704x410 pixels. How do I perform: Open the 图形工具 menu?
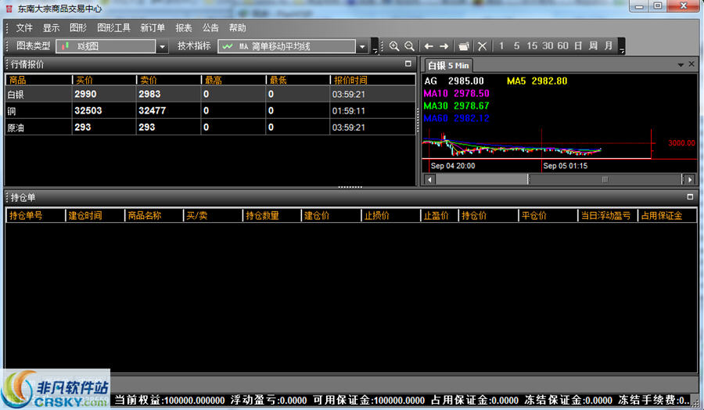coord(113,28)
